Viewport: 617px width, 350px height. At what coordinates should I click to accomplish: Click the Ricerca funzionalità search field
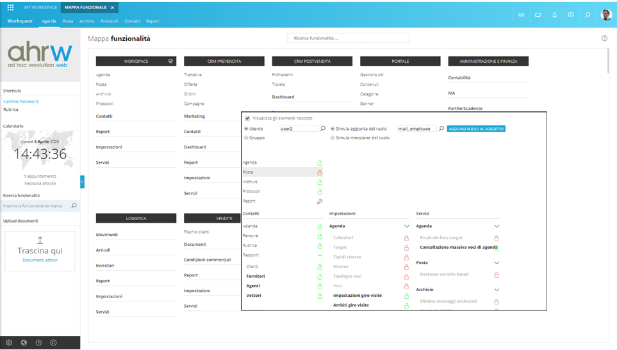pos(348,38)
